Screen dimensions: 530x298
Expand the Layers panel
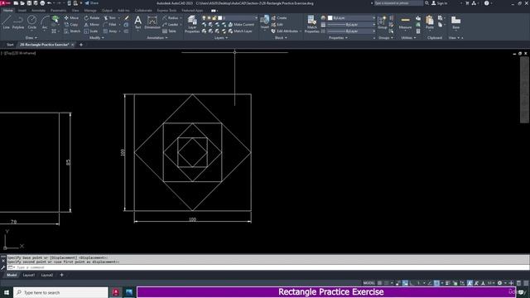point(221,38)
